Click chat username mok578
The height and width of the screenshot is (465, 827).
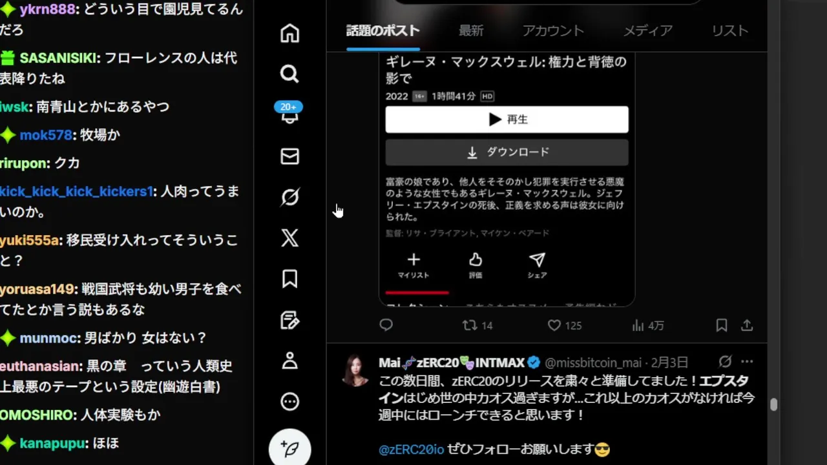coord(46,135)
